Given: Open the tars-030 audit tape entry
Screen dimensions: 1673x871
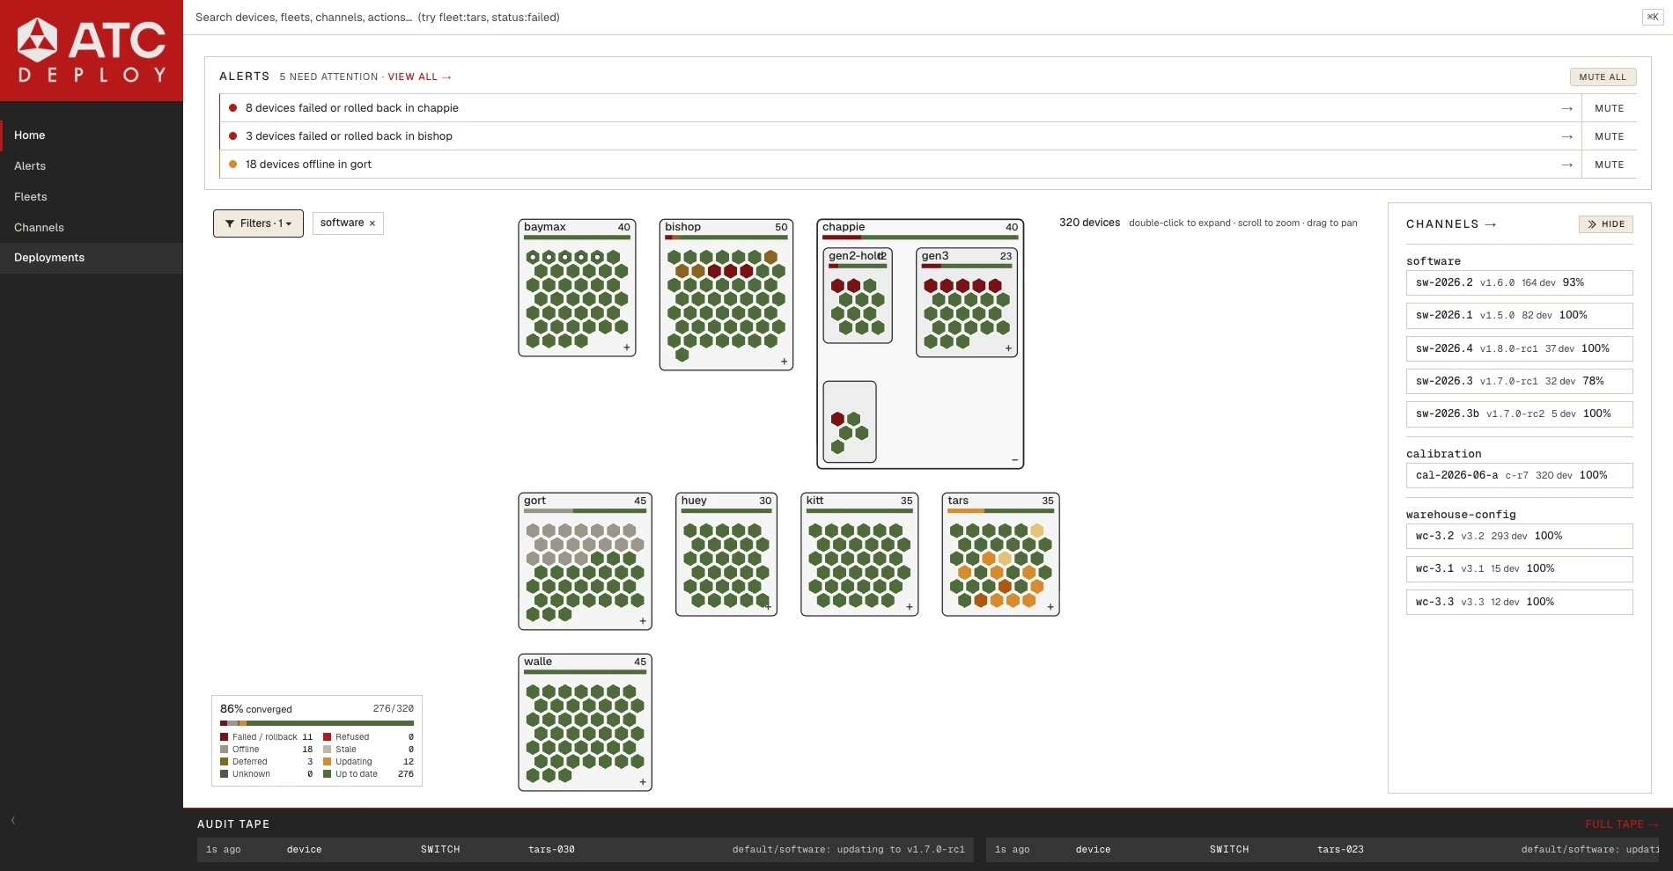Looking at the screenshot, I should coord(586,850).
